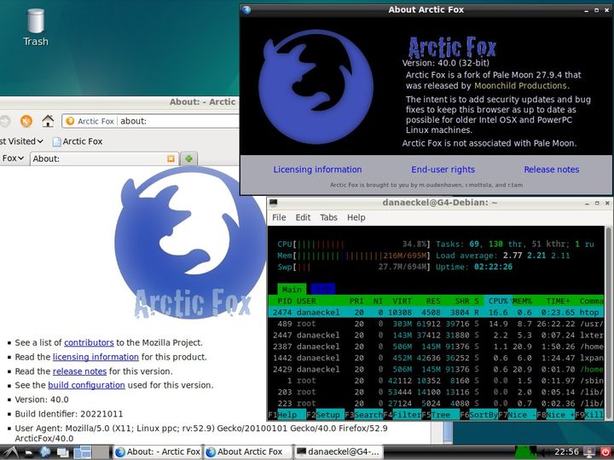Close the About: tab with the orange X

point(171,158)
